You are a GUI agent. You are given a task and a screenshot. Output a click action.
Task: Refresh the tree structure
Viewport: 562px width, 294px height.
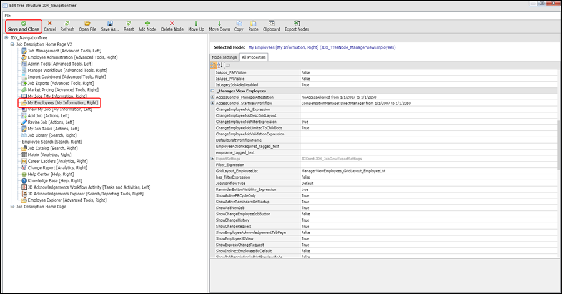pyautogui.click(x=67, y=26)
